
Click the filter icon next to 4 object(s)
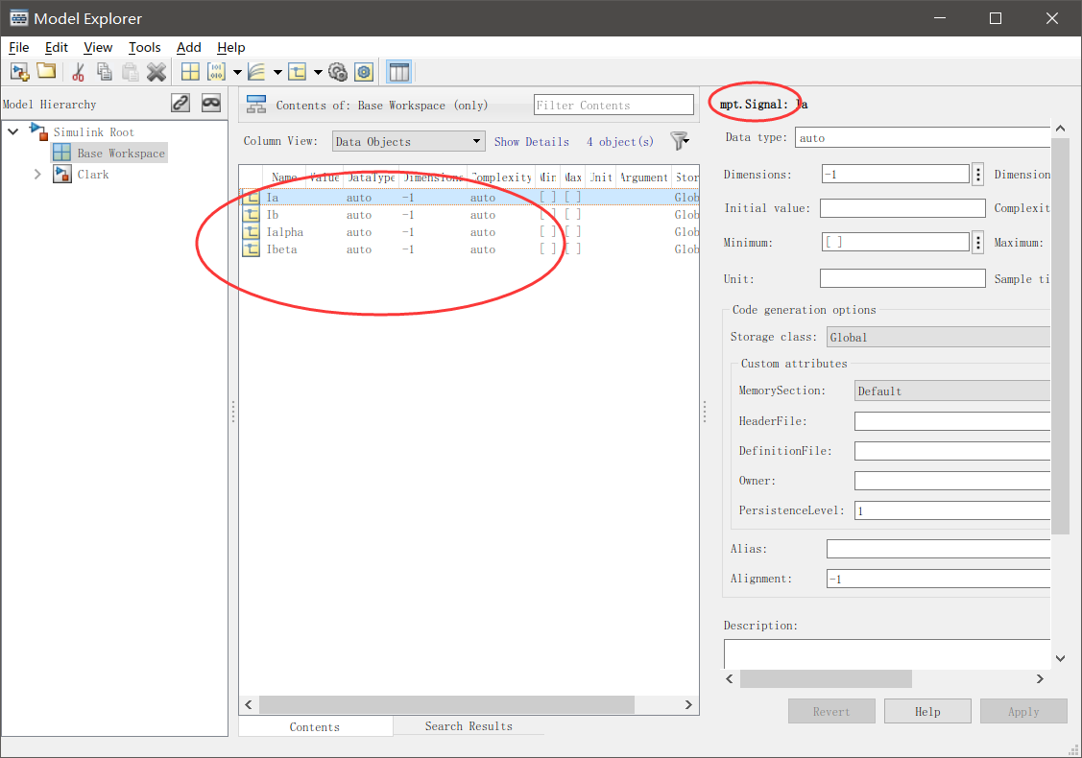coord(680,140)
